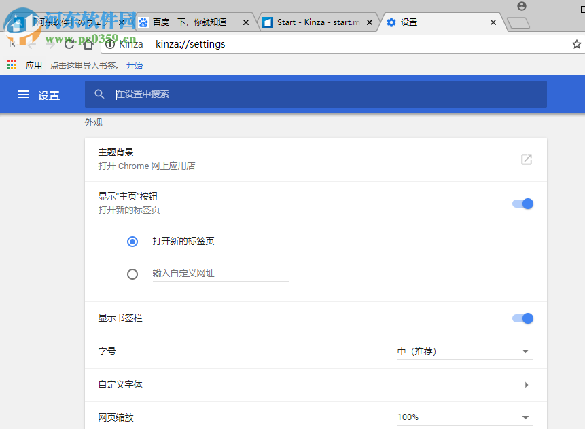Disable the 显示主页按钮 toggle
The width and height of the screenshot is (585, 429).
coord(522,203)
